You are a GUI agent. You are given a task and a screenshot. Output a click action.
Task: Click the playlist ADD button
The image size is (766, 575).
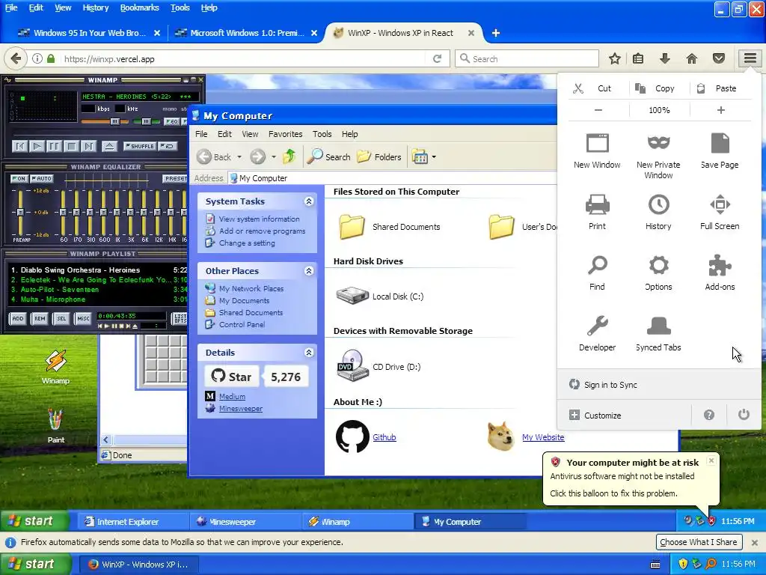pos(18,318)
